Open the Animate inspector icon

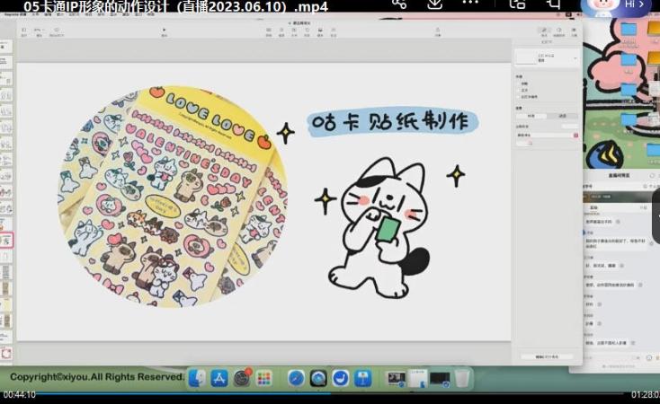(559, 31)
